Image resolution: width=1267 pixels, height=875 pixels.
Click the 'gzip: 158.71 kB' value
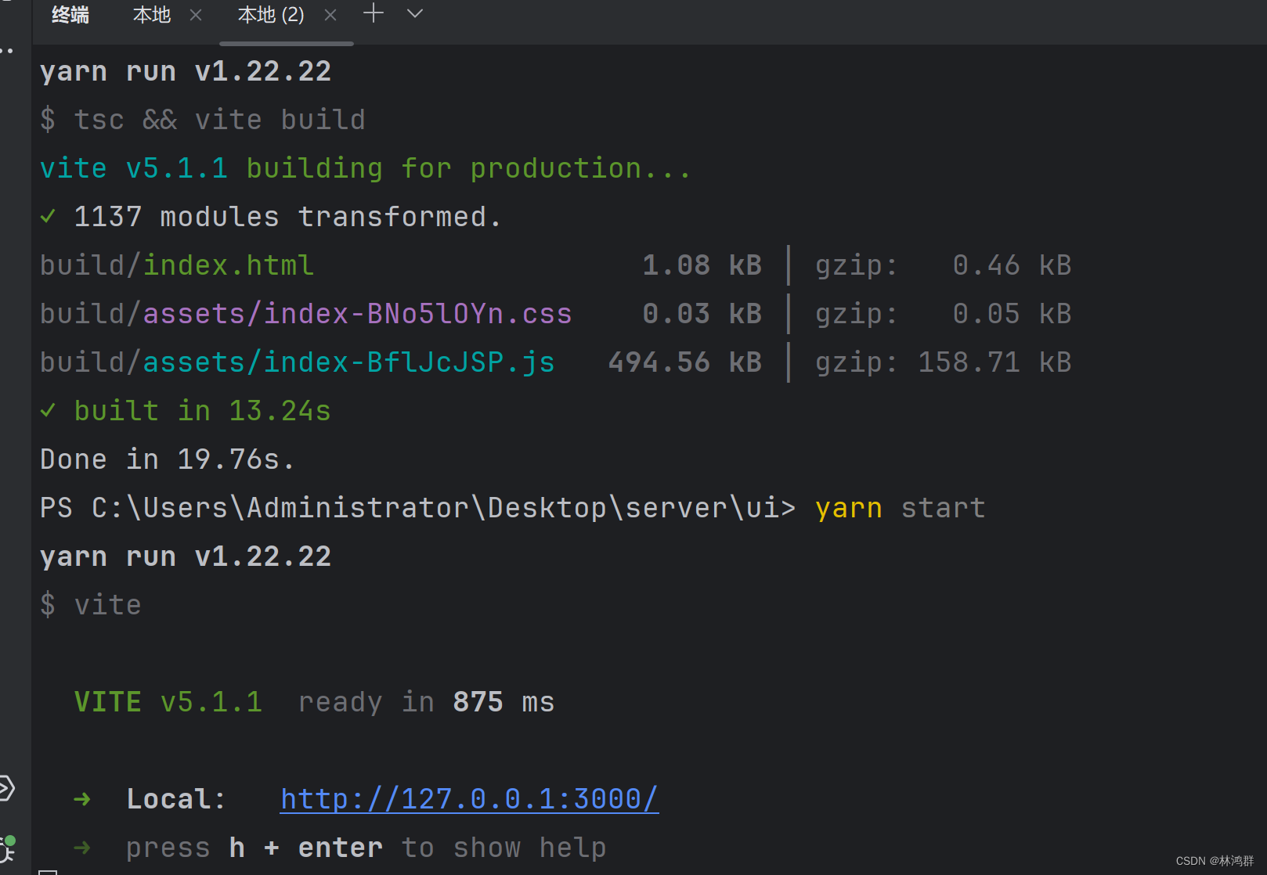click(944, 362)
